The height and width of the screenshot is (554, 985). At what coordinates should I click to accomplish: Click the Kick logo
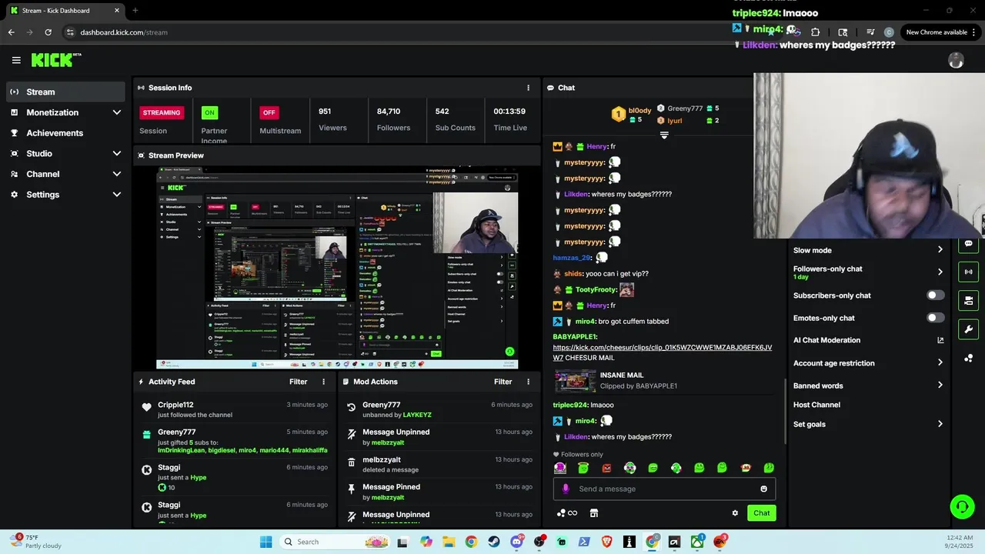click(56, 60)
